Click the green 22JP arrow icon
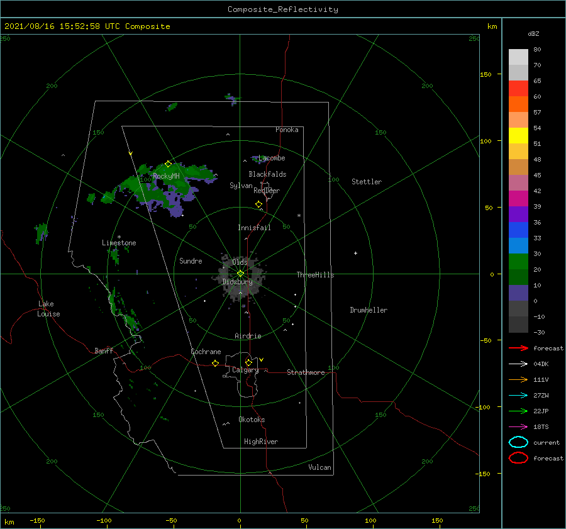The image size is (566, 529). (x=518, y=411)
